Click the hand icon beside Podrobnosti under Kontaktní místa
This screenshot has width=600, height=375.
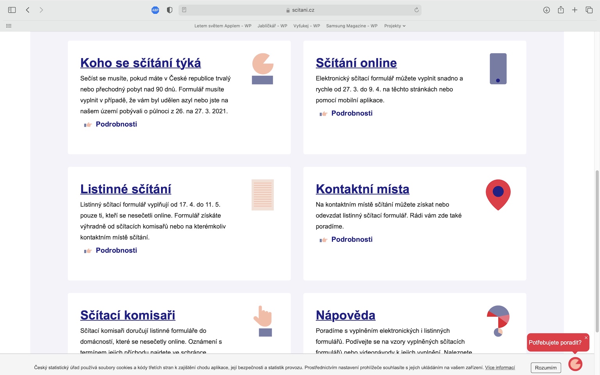point(323,240)
